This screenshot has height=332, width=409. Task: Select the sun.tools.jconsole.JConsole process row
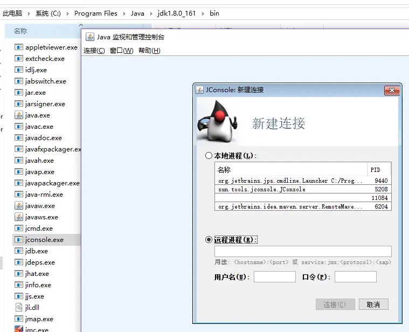303,189
